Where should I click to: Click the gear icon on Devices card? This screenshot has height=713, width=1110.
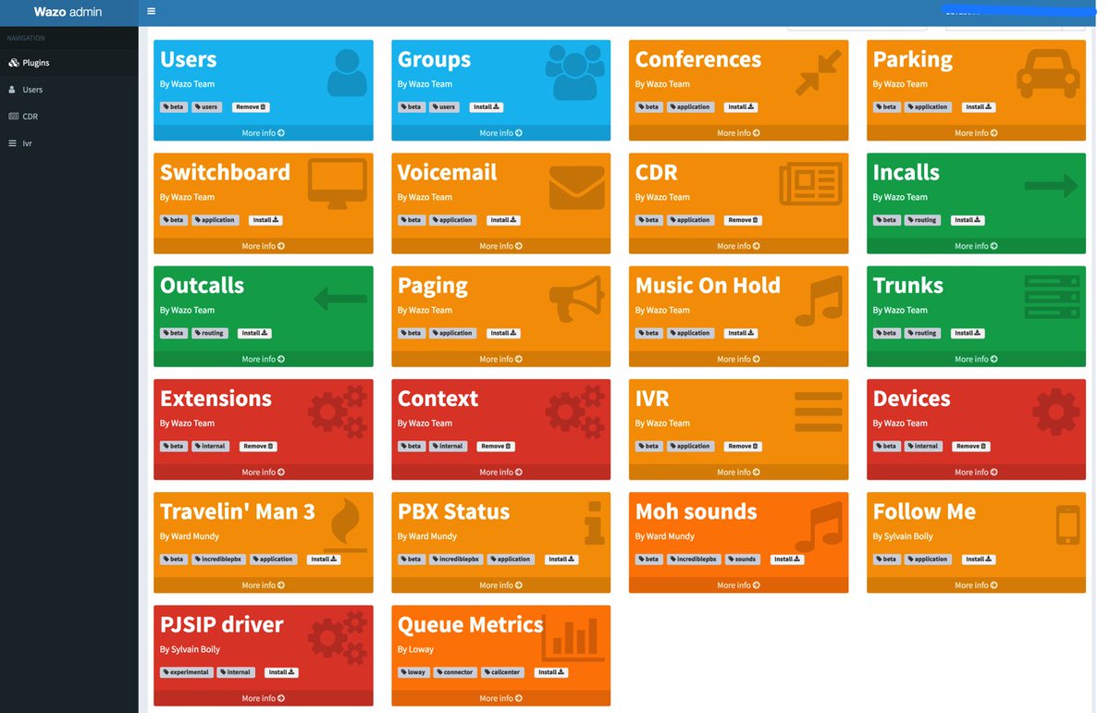(1055, 412)
